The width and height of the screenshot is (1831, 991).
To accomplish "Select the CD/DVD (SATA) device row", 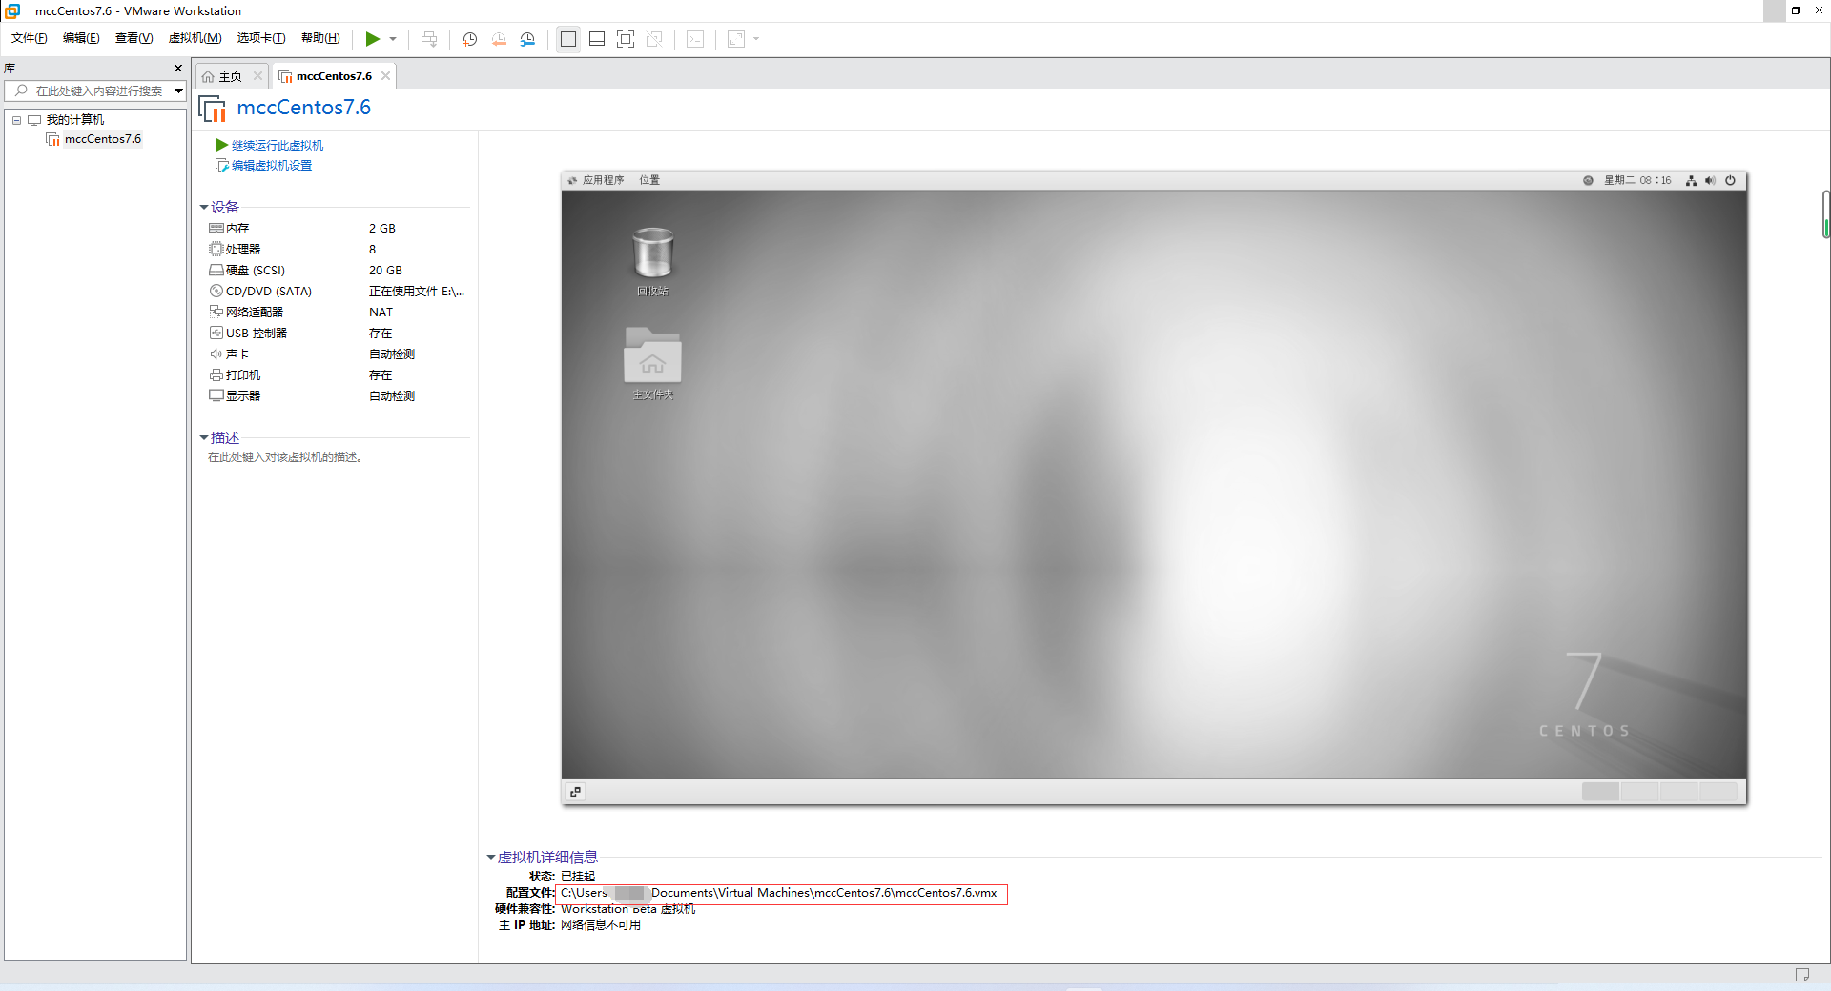I will coord(338,292).
